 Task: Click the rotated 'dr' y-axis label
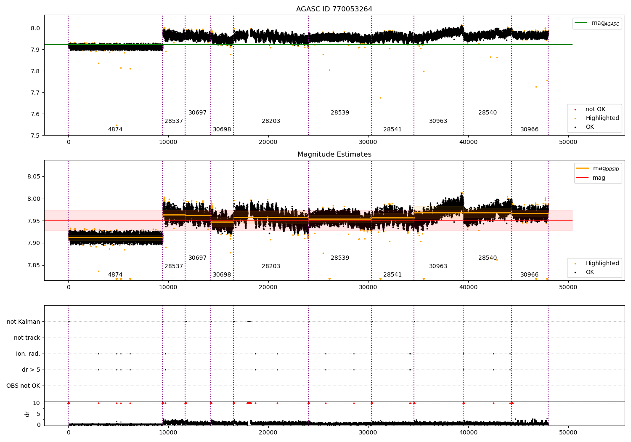(x=27, y=414)
